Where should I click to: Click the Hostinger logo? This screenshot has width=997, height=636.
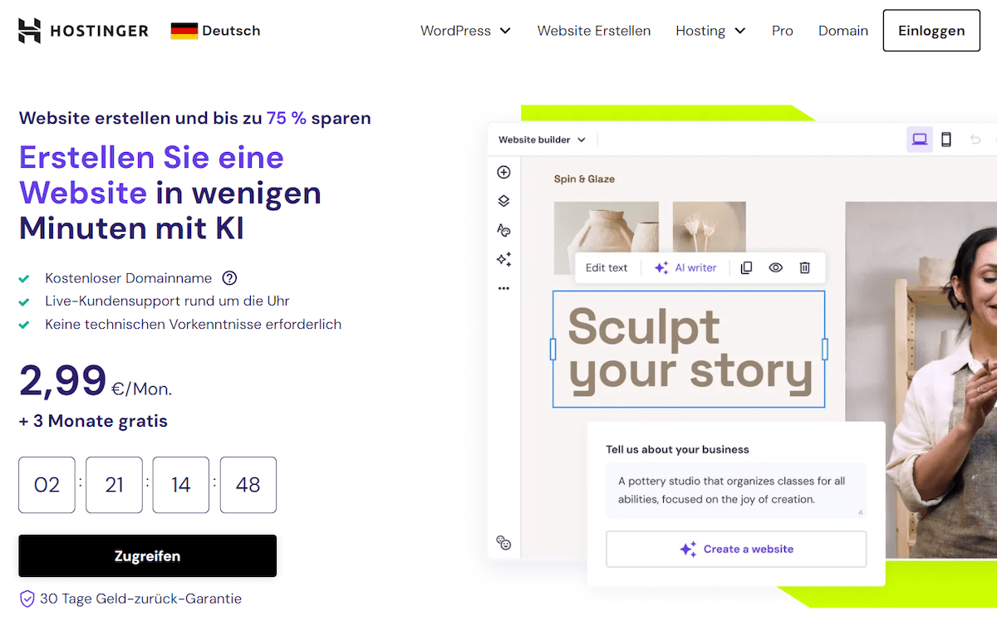[x=83, y=31]
